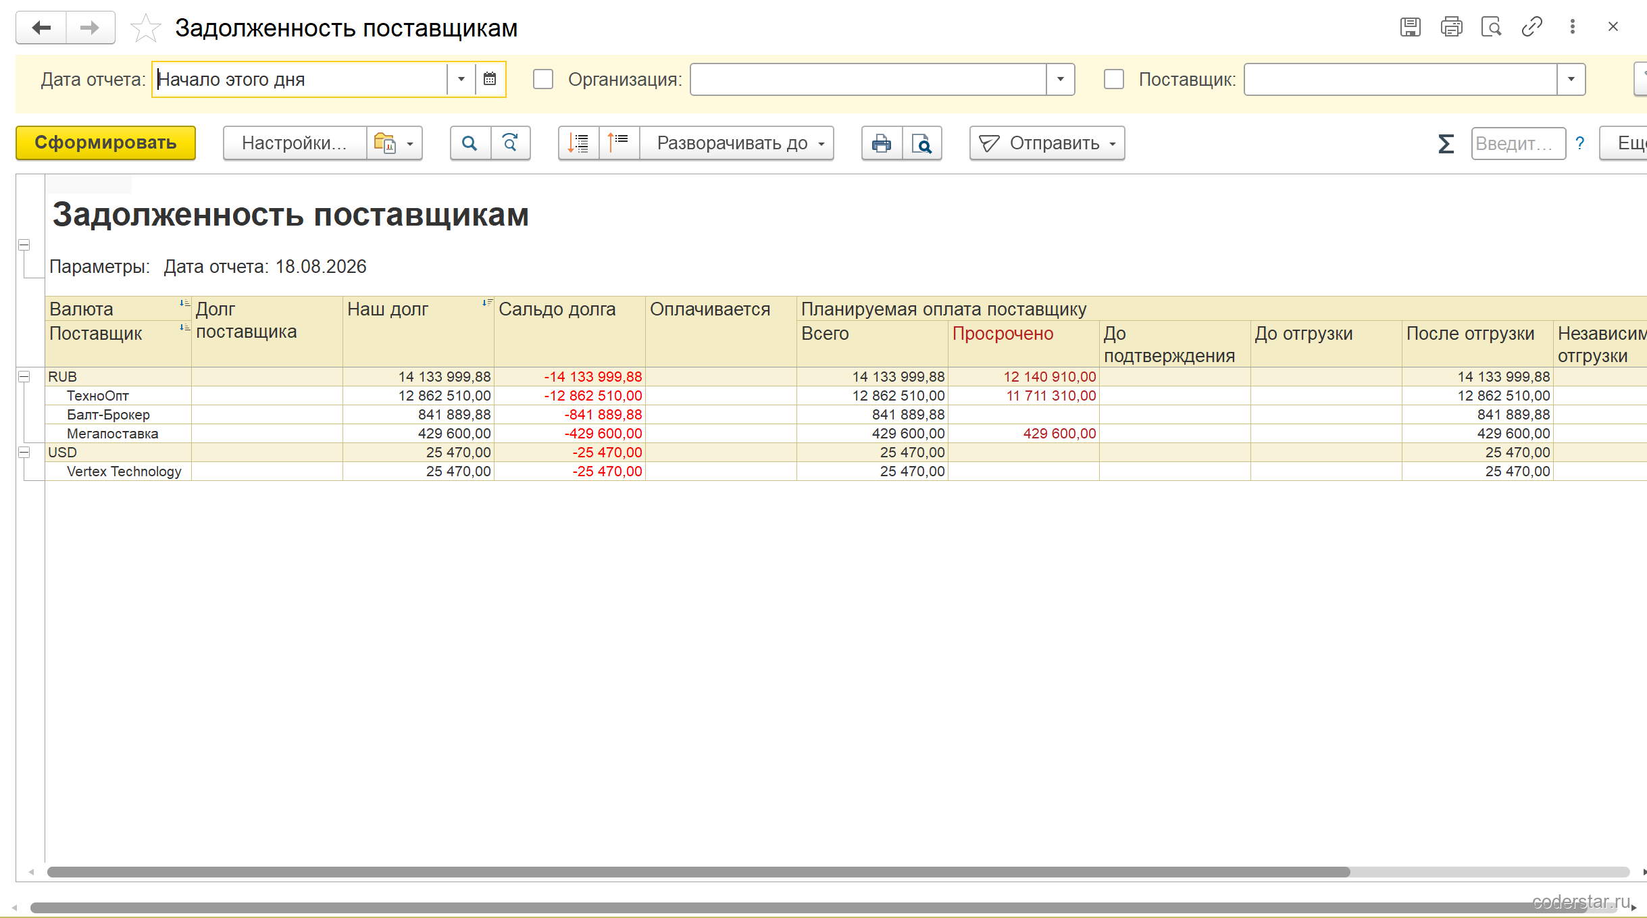Get link to report via chain icon
1647x918 pixels.
tap(1531, 27)
